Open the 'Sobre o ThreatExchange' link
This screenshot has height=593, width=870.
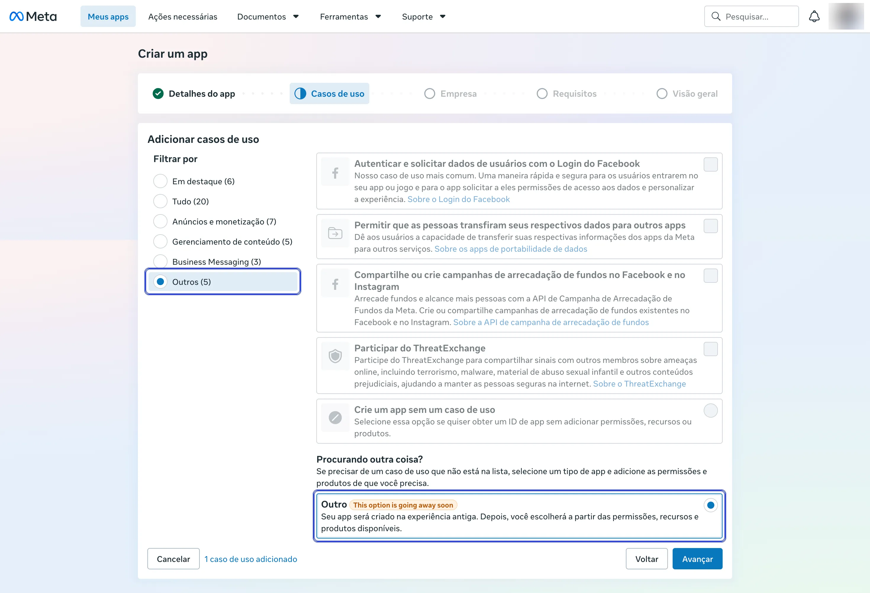coord(639,384)
